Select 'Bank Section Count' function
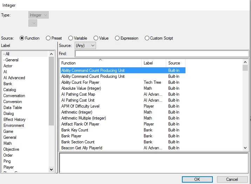This screenshot has height=184, width=251. tap(123, 142)
